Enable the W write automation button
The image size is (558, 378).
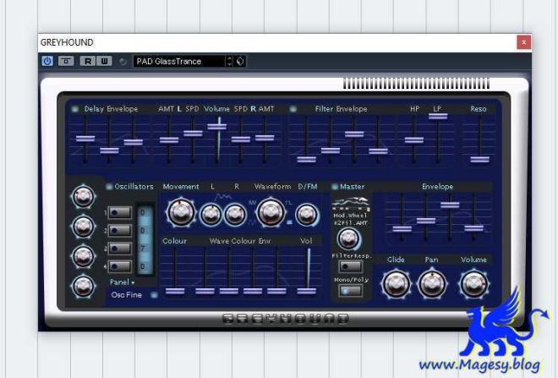(x=104, y=61)
